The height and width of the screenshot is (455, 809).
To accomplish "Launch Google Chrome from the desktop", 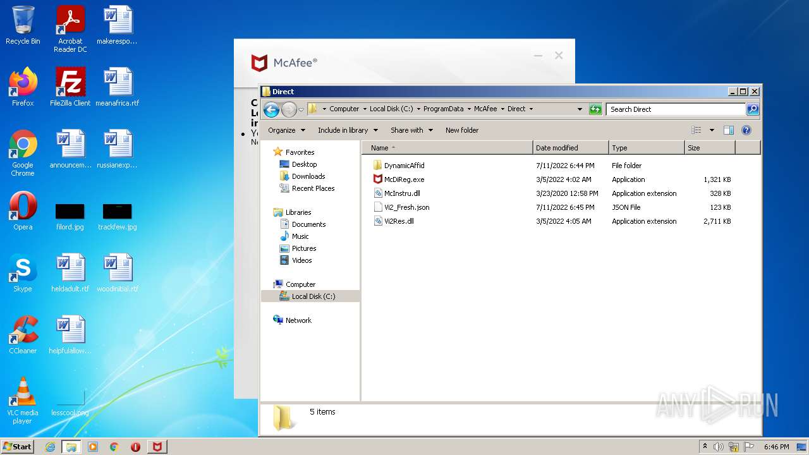I will [x=23, y=153].
